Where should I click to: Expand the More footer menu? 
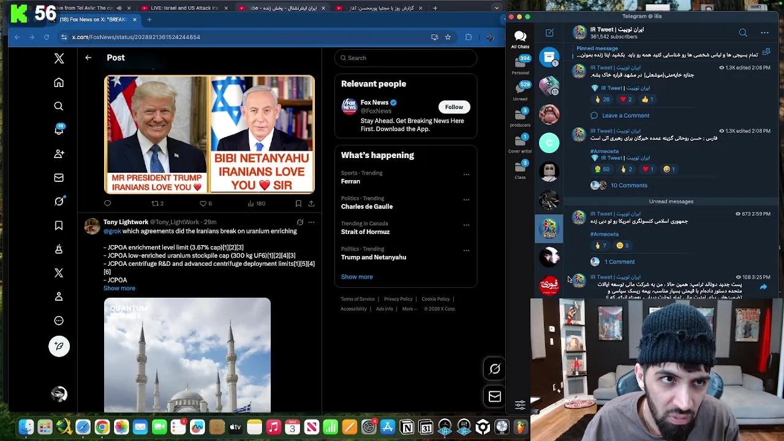tap(410, 309)
